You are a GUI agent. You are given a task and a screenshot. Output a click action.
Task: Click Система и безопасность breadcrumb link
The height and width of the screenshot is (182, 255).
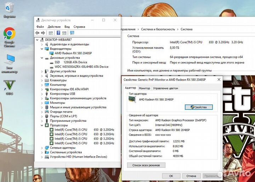point(158,29)
